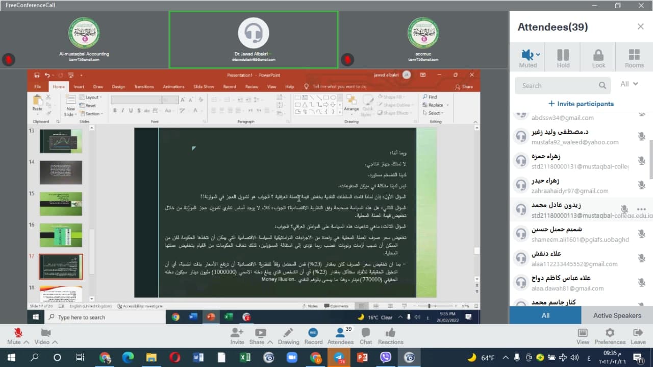Screen dimensions: 653x367
Task: Open the Windows Start menu on outer taskbar
Action: (11, 357)
